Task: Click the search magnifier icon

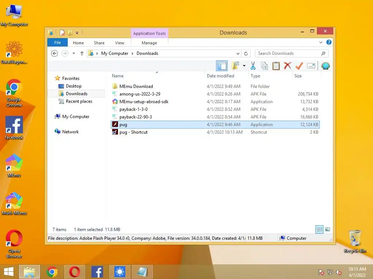Action: pos(323,53)
